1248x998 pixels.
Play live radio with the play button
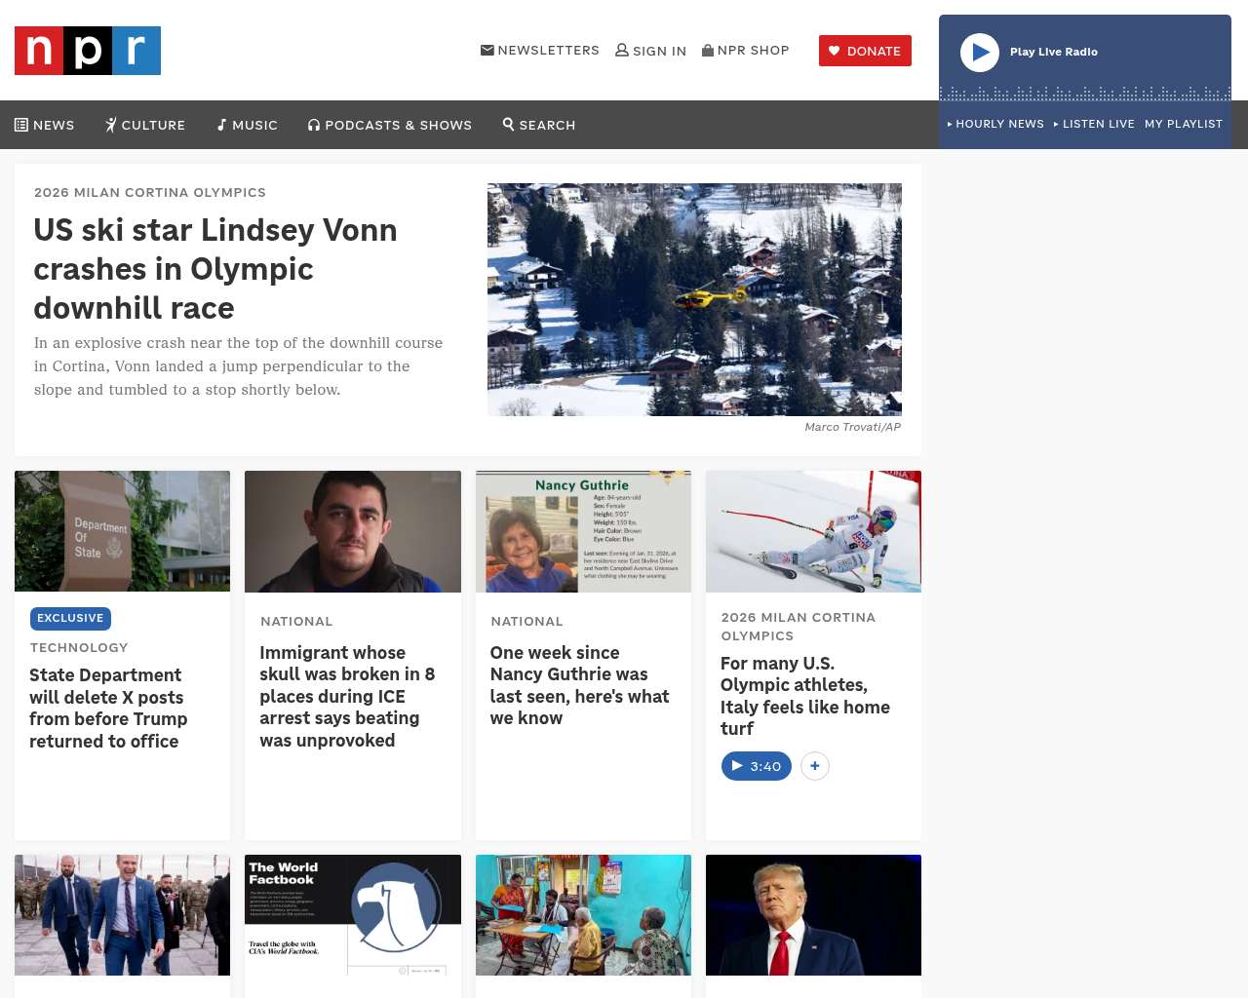[980, 53]
